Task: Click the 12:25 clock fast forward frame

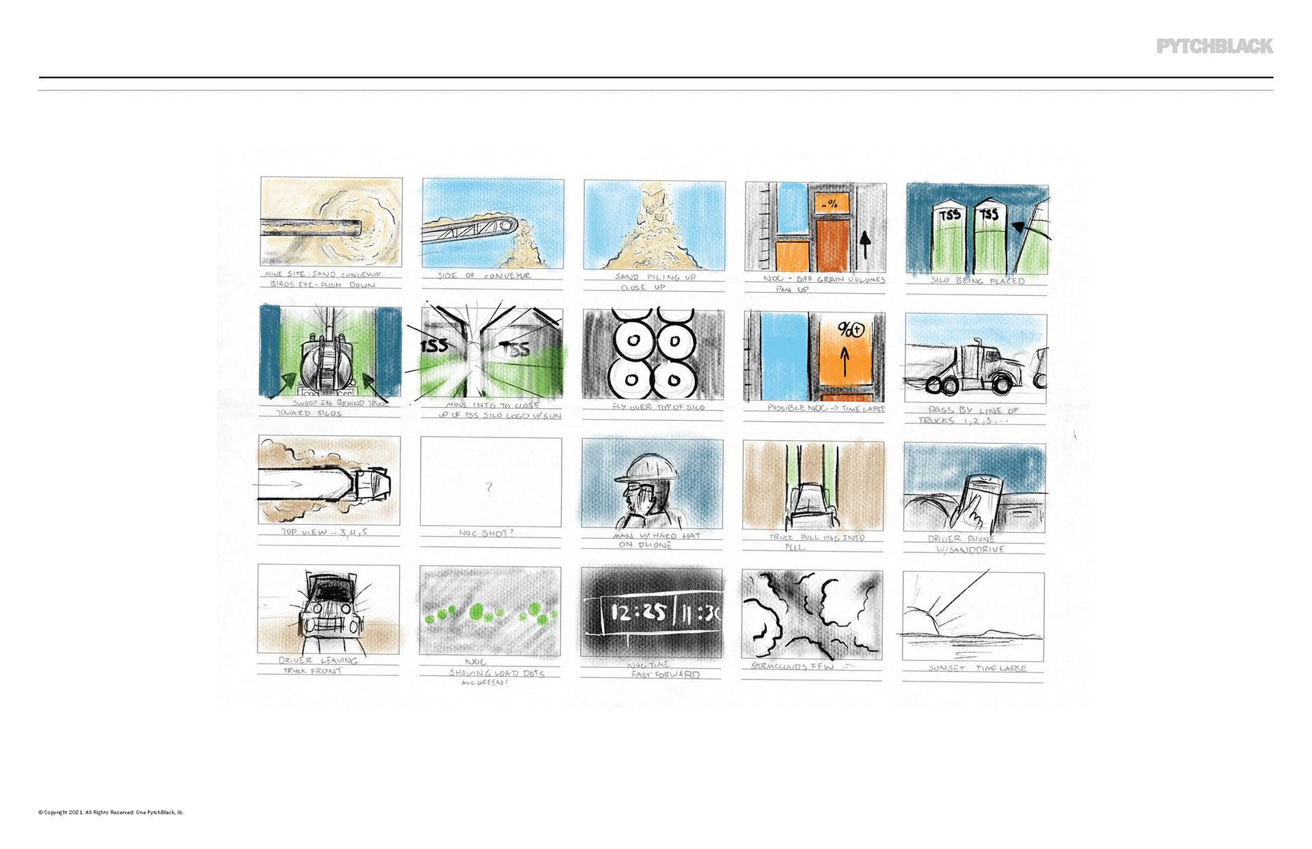Action: click(651, 612)
